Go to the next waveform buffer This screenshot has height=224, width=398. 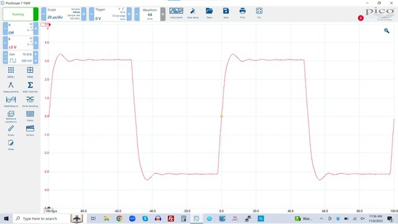[x=163, y=14]
